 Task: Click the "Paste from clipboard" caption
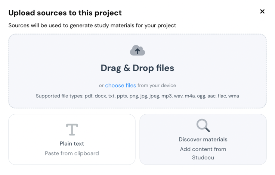(x=72, y=153)
